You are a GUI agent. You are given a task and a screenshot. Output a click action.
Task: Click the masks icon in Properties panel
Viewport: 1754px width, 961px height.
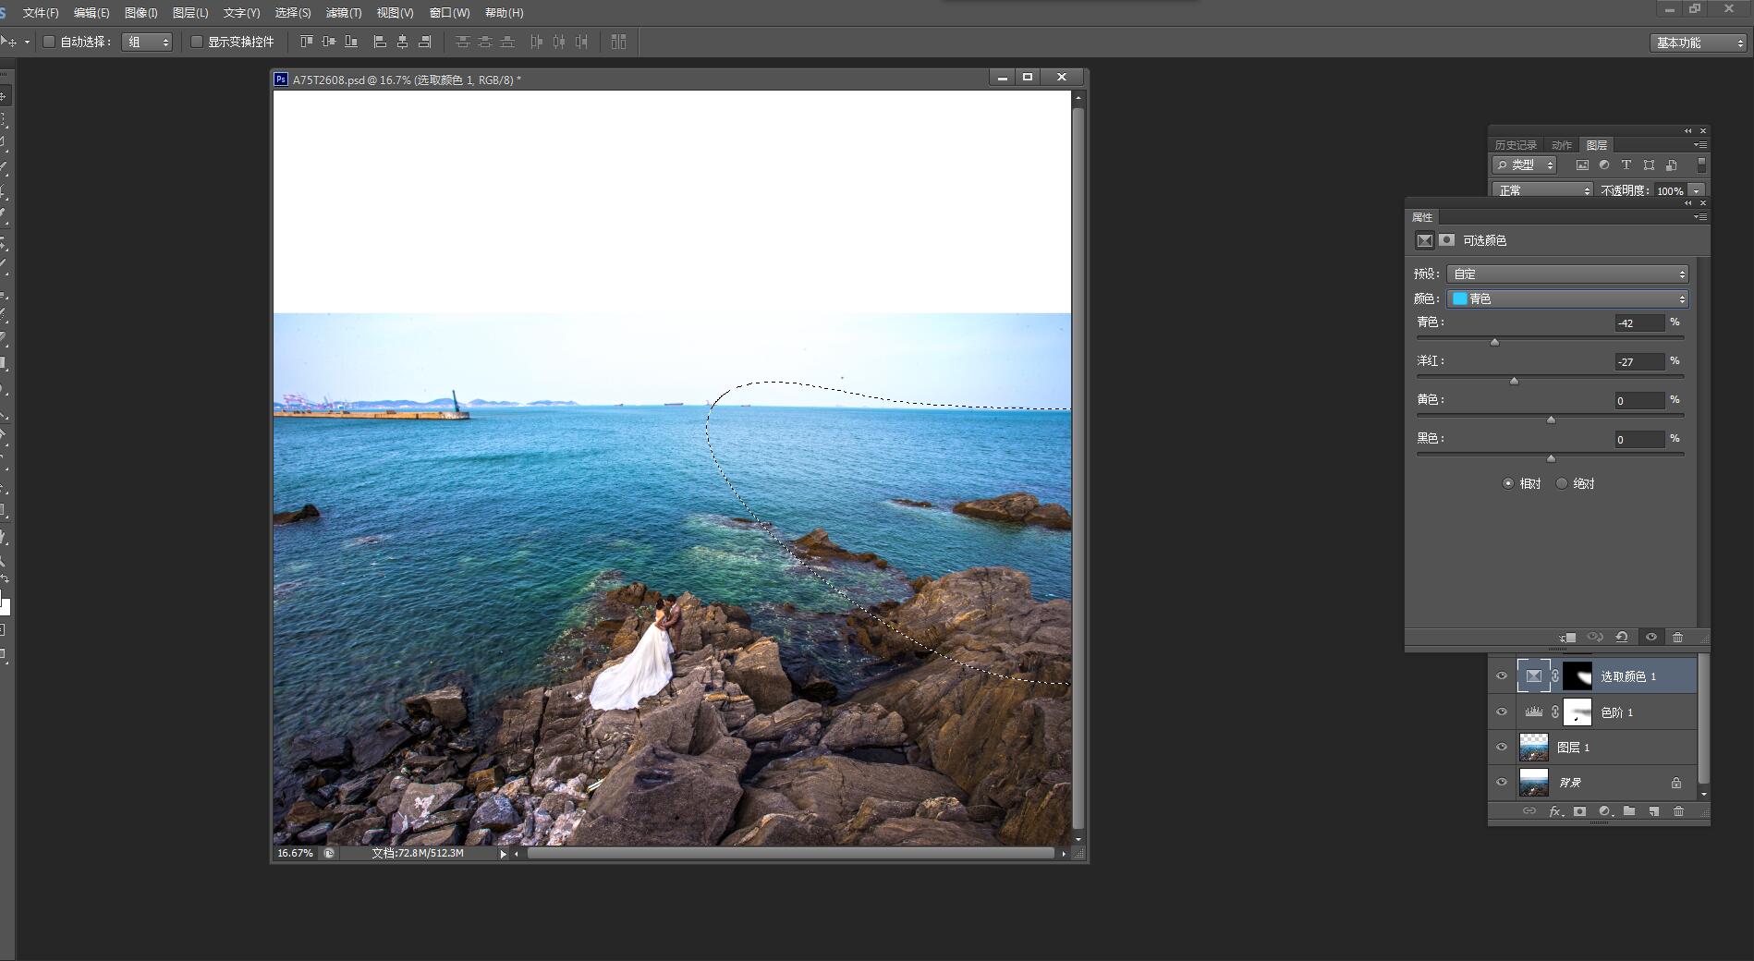[1447, 240]
